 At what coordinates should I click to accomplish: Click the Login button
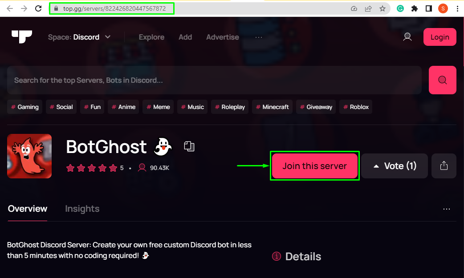(440, 37)
